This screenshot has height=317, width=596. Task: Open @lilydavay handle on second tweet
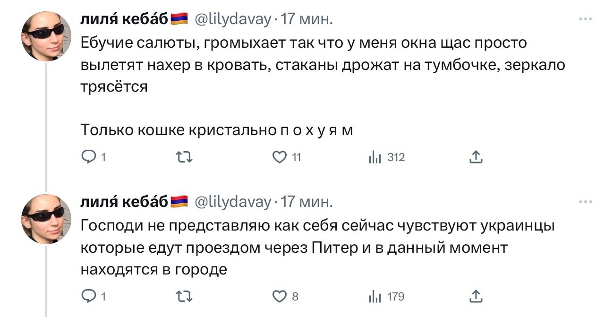[233, 202]
